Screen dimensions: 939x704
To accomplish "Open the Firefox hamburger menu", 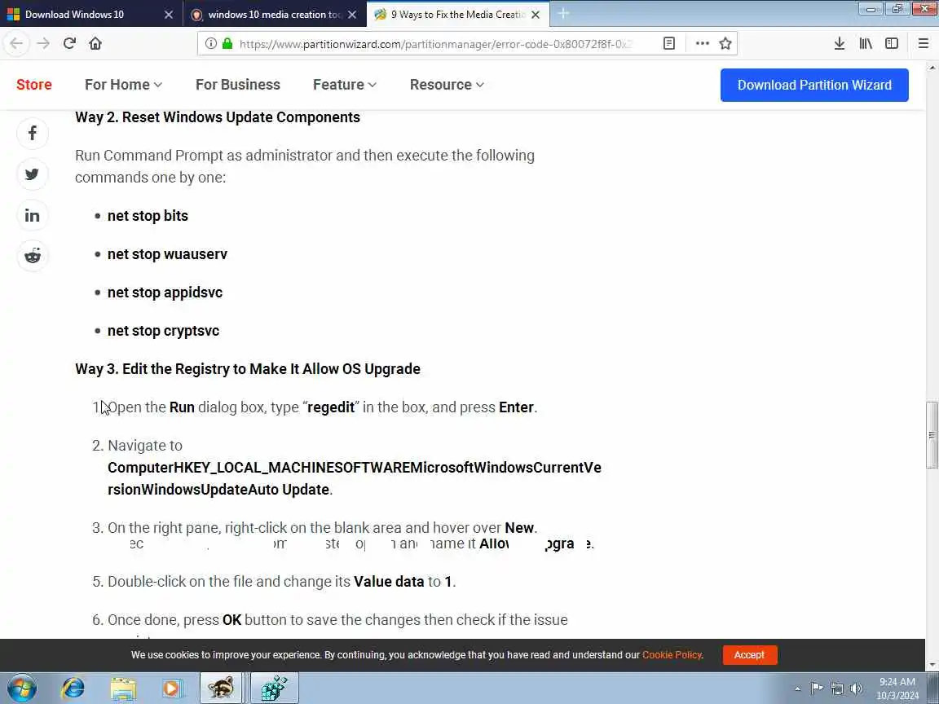I will [x=923, y=43].
